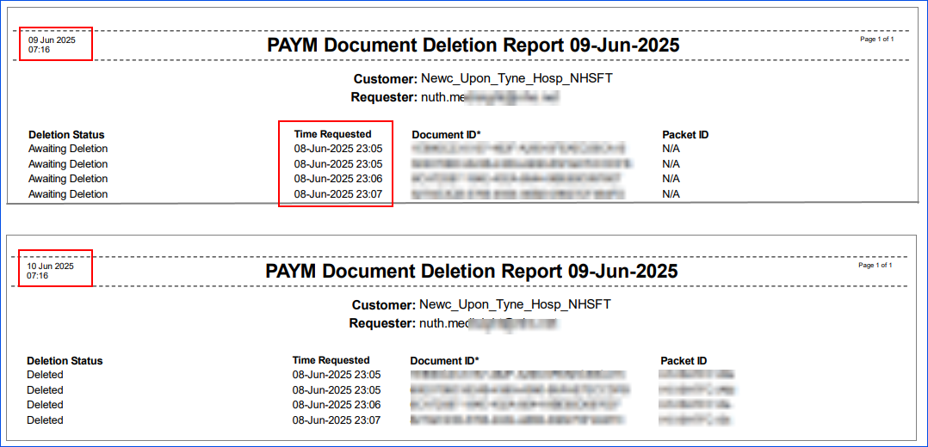Select the bottom report's title heading
Screen dimensions: 928x447
(471, 272)
